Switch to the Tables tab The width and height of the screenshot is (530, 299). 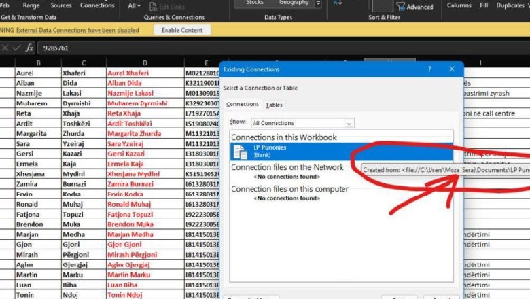tap(275, 105)
